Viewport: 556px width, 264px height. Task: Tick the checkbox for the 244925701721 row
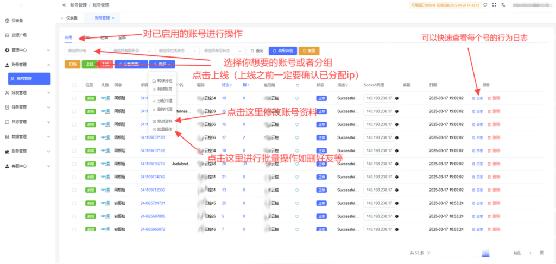[74, 203]
